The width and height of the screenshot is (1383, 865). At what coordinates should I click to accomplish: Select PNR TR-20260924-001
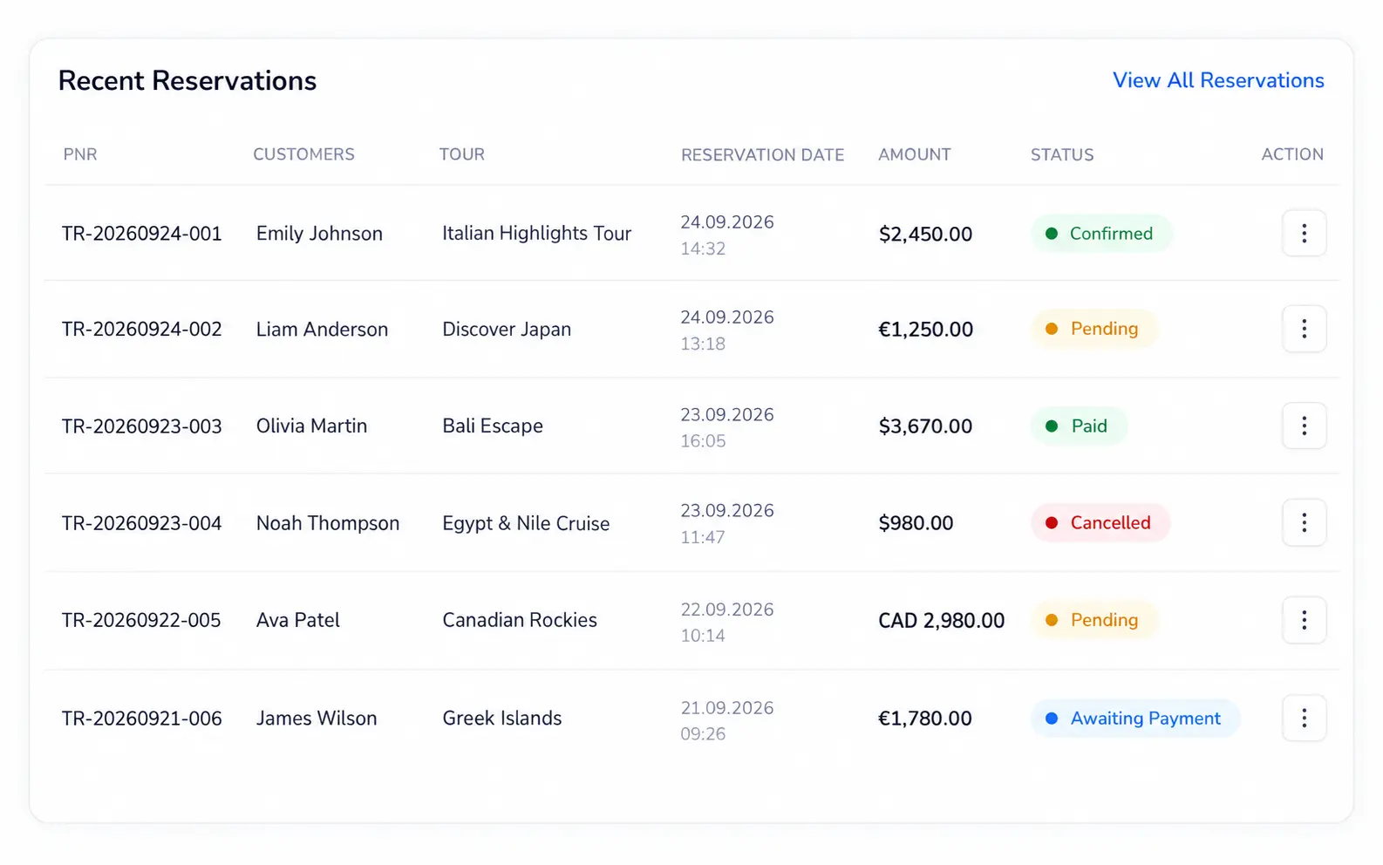[x=141, y=234]
